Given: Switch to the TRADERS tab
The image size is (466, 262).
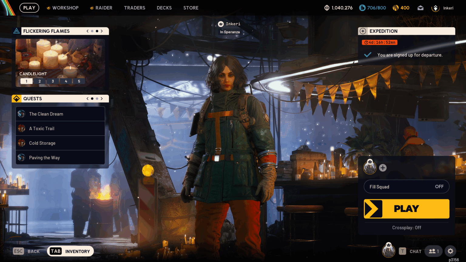Looking at the screenshot, I should (x=135, y=8).
